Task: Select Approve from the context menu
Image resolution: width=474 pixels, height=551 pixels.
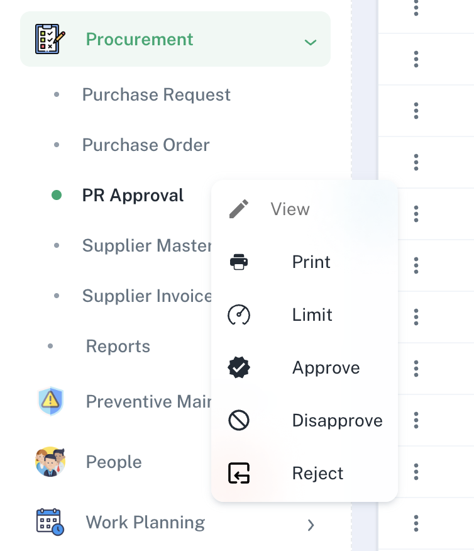Action: (x=326, y=367)
